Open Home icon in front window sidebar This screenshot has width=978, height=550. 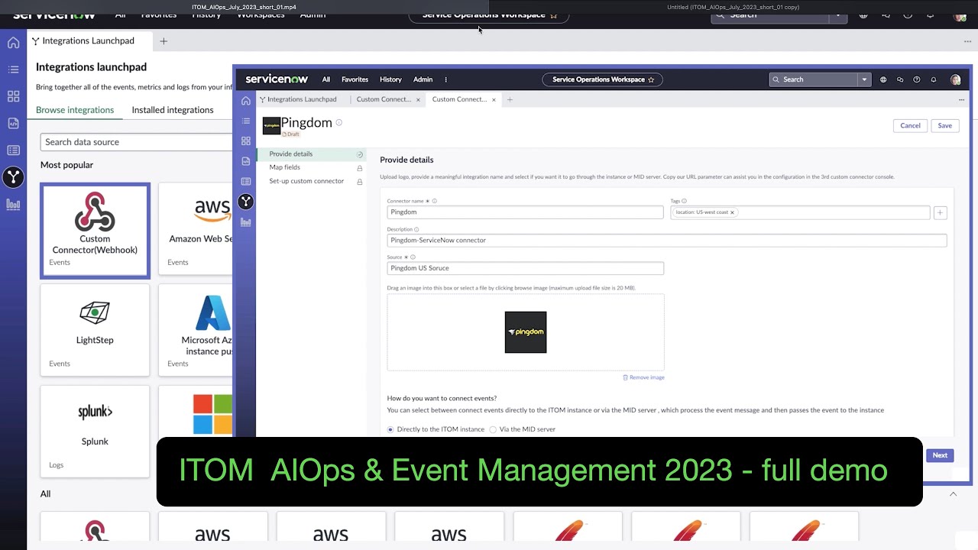tap(245, 101)
